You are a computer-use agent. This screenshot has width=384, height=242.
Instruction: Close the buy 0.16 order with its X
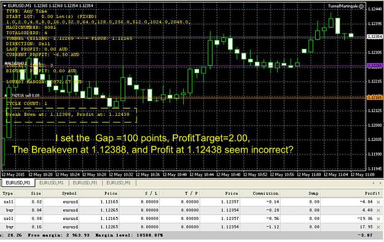[378, 227]
